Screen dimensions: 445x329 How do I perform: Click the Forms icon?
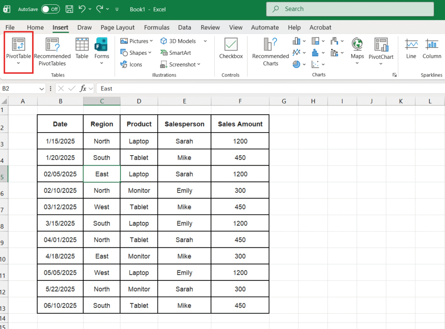(102, 45)
